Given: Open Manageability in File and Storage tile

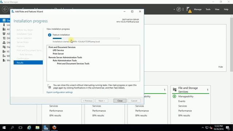Looking at the screenshot, I should 186,96.
